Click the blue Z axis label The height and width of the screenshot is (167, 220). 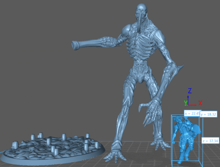click(190, 91)
